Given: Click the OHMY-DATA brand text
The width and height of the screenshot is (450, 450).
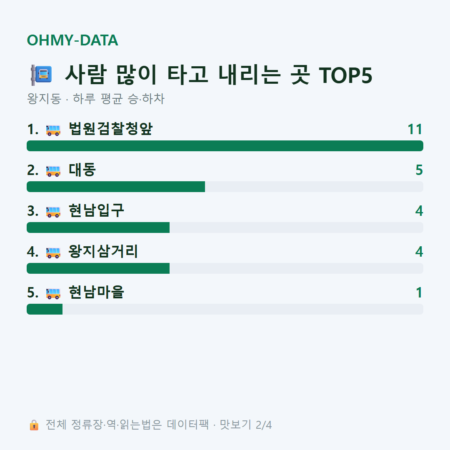Looking at the screenshot, I should [72, 40].
